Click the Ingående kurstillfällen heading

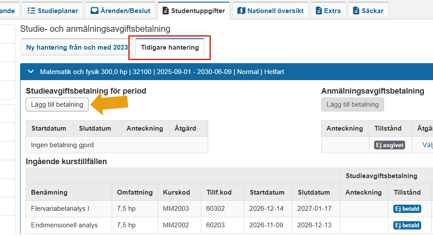66,162
